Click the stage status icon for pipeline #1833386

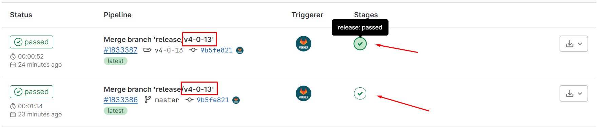360,93
